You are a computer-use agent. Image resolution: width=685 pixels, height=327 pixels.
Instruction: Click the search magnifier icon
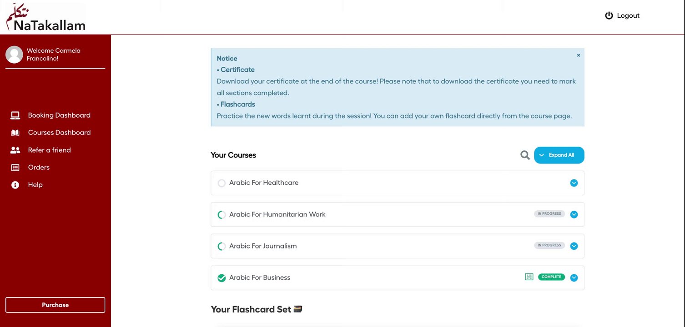tap(525, 155)
